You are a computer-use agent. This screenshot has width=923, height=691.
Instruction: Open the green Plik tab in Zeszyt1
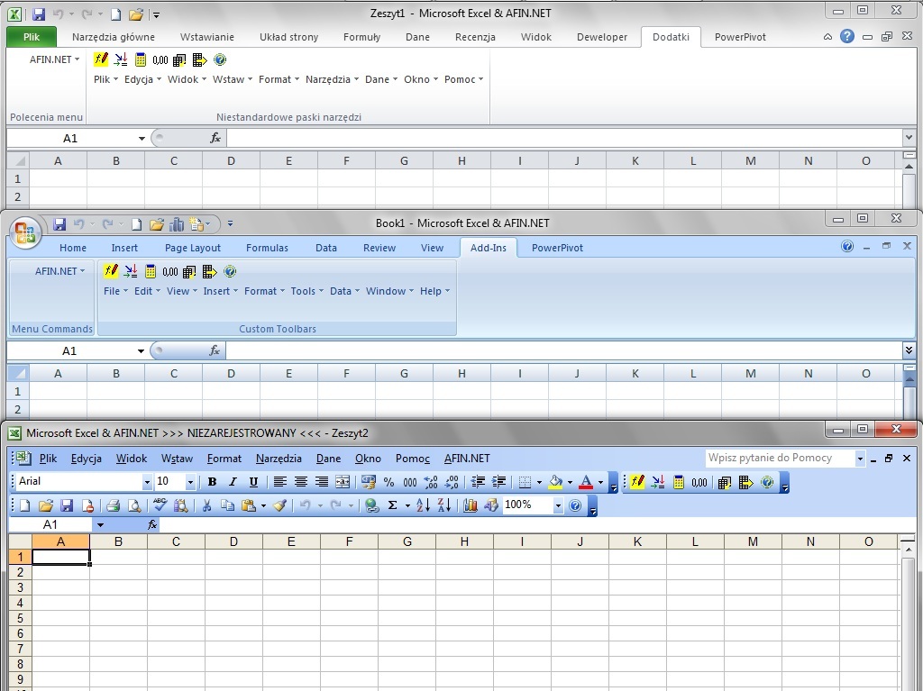pyautogui.click(x=32, y=37)
